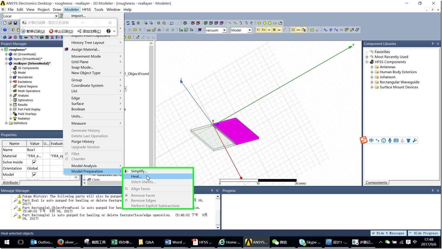Click the Name property value Box1

pos(34,150)
